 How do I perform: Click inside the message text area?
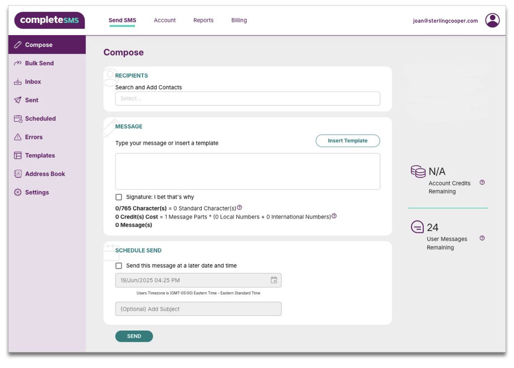point(247,171)
